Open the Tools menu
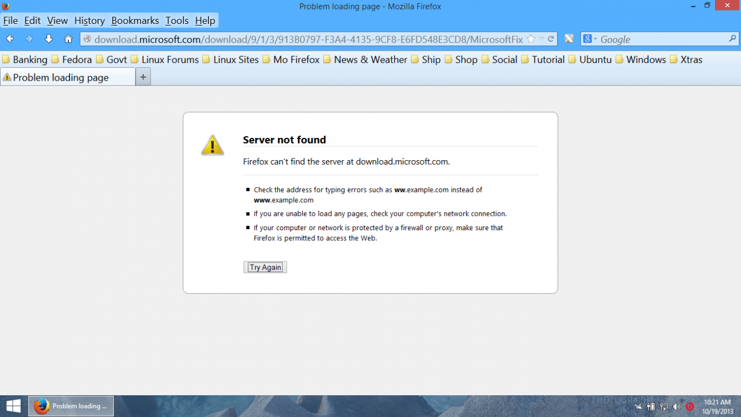741x417 pixels. [177, 21]
